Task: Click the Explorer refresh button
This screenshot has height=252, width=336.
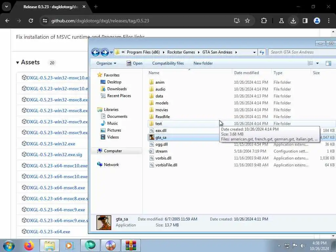Action: pos(262,52)
